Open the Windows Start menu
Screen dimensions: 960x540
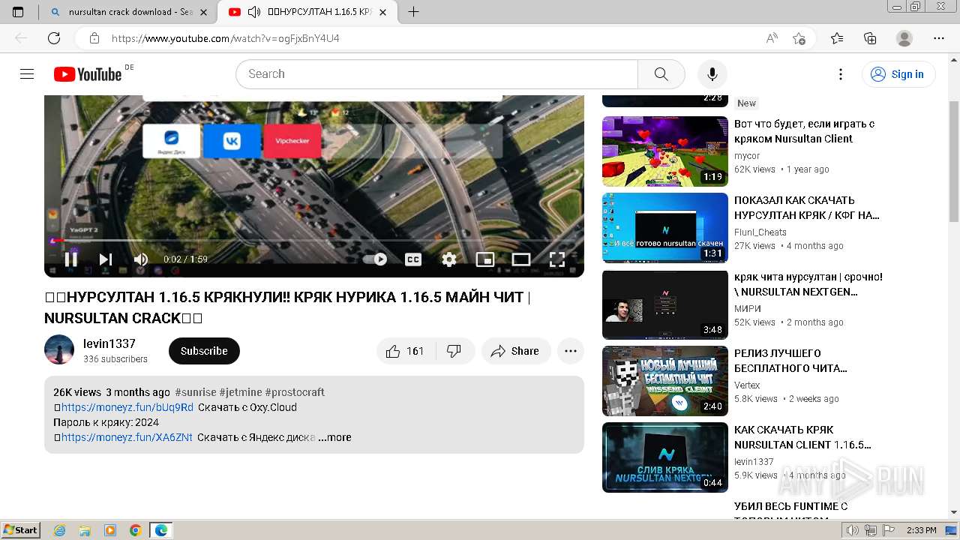click(20, 530)
